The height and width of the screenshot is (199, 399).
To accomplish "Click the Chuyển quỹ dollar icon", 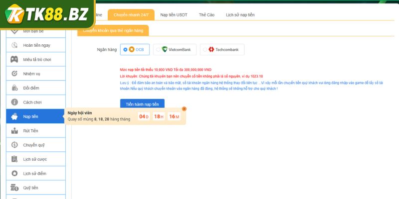I will [14, 145].
